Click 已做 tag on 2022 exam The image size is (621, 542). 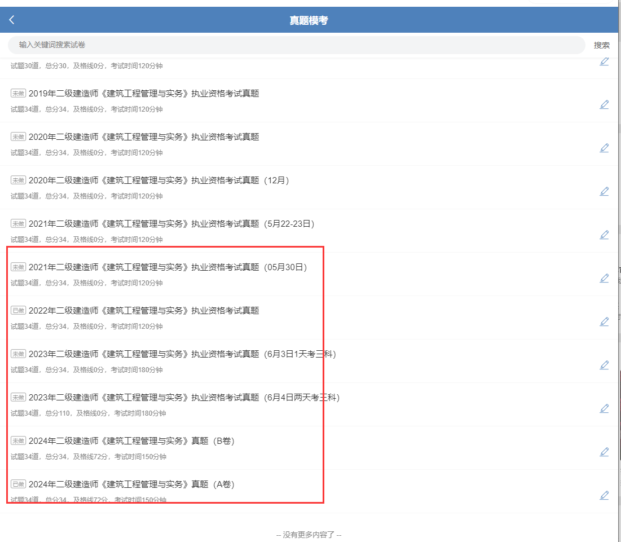[x=18, y=311]
